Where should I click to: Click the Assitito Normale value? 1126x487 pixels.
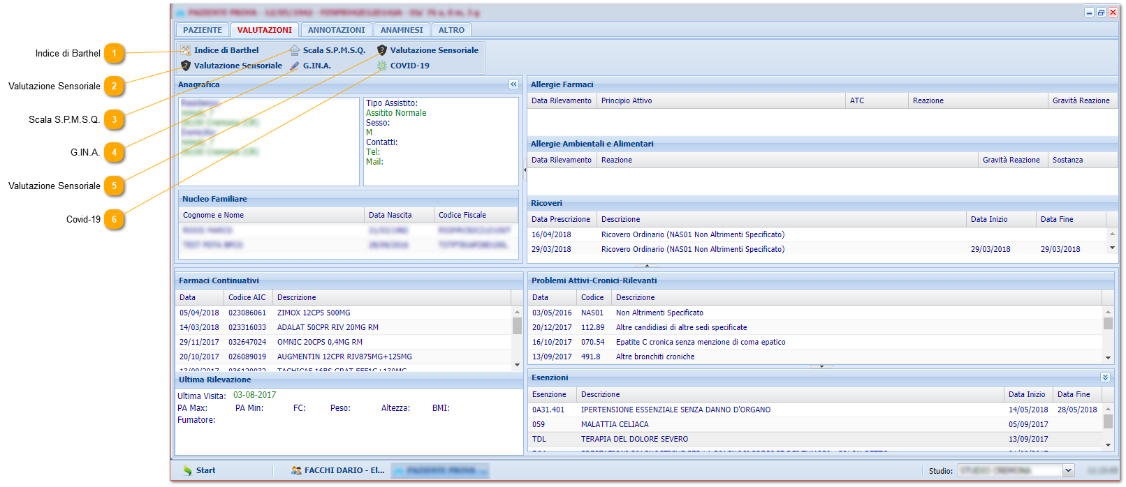click(x=396, y=113)
